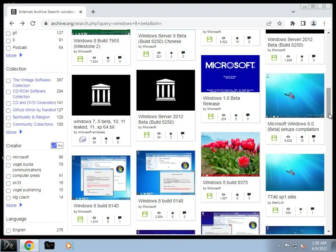Click software icon on Windows 8 Build 7955 card
The width and height of the screenshot is (336, 252).
tap(80, 59)
